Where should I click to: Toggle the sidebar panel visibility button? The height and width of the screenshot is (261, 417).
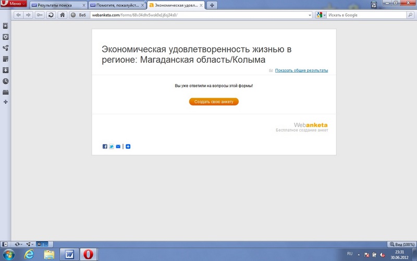(x=5, y=244)
